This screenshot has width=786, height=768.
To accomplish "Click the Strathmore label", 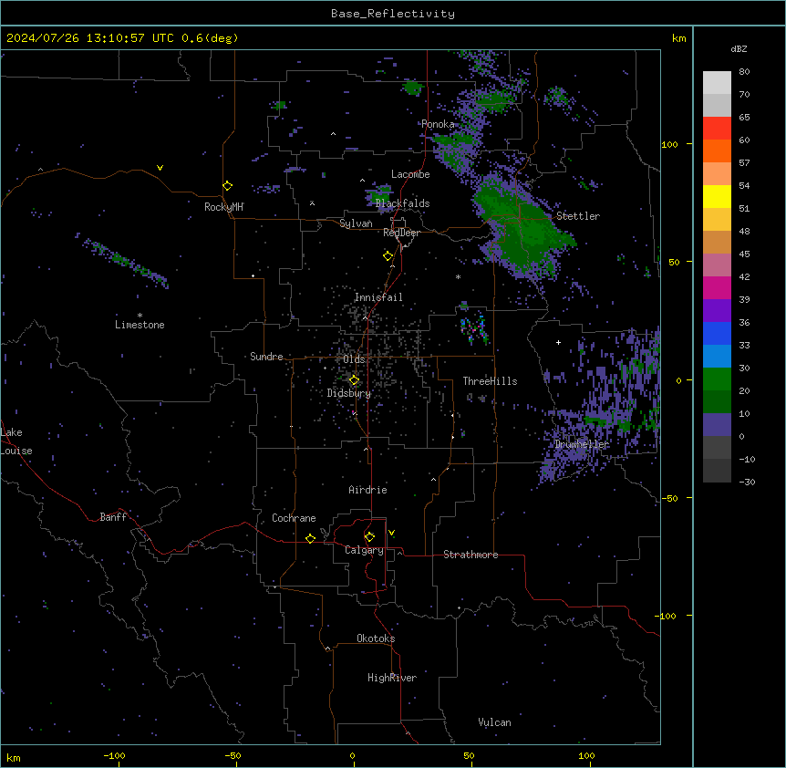I will pos(471,555).
